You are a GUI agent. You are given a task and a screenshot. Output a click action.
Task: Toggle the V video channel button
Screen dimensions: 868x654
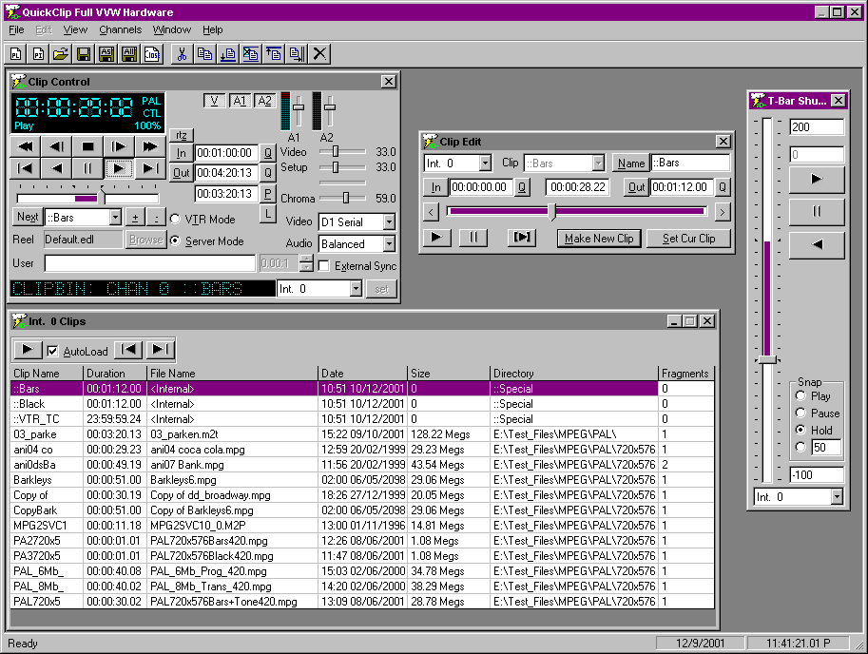click(x=214, y=101)
